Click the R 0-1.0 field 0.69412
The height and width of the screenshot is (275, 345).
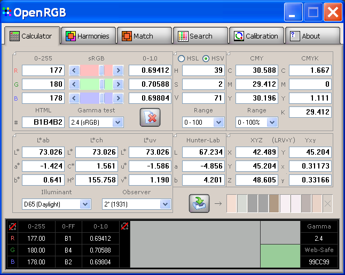(150, 70)
